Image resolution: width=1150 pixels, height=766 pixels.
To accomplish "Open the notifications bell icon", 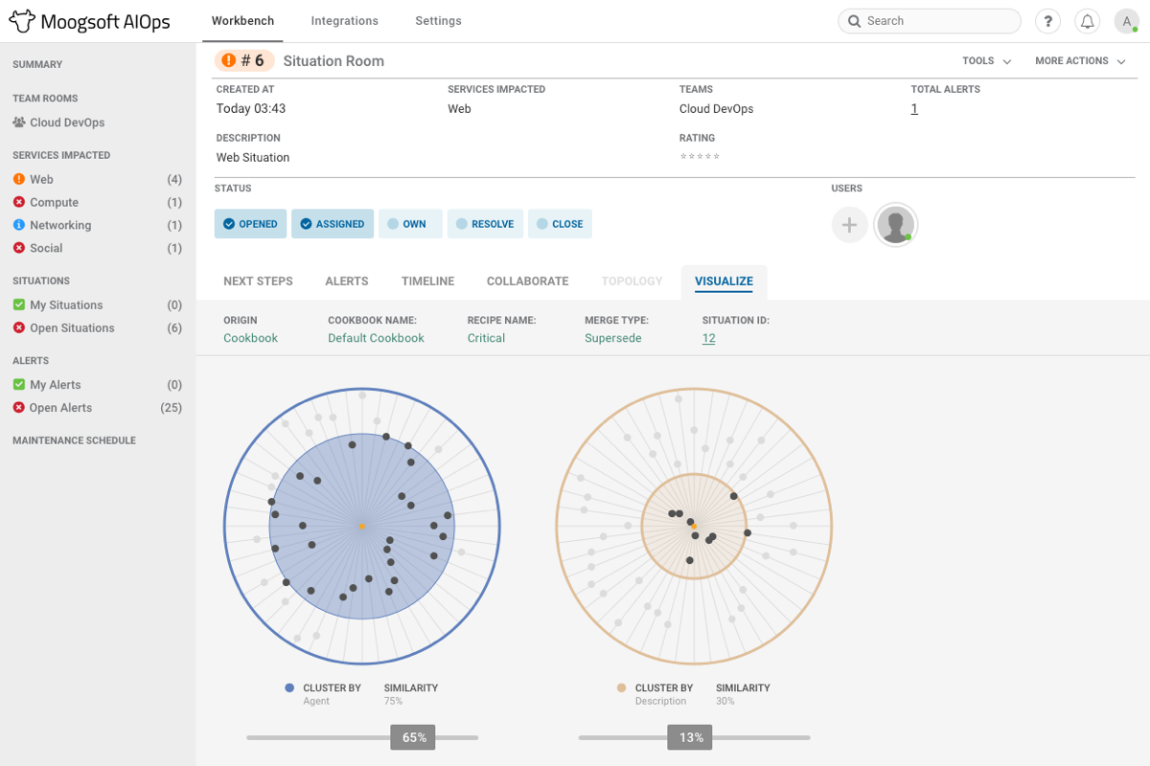I will 1088,21.
